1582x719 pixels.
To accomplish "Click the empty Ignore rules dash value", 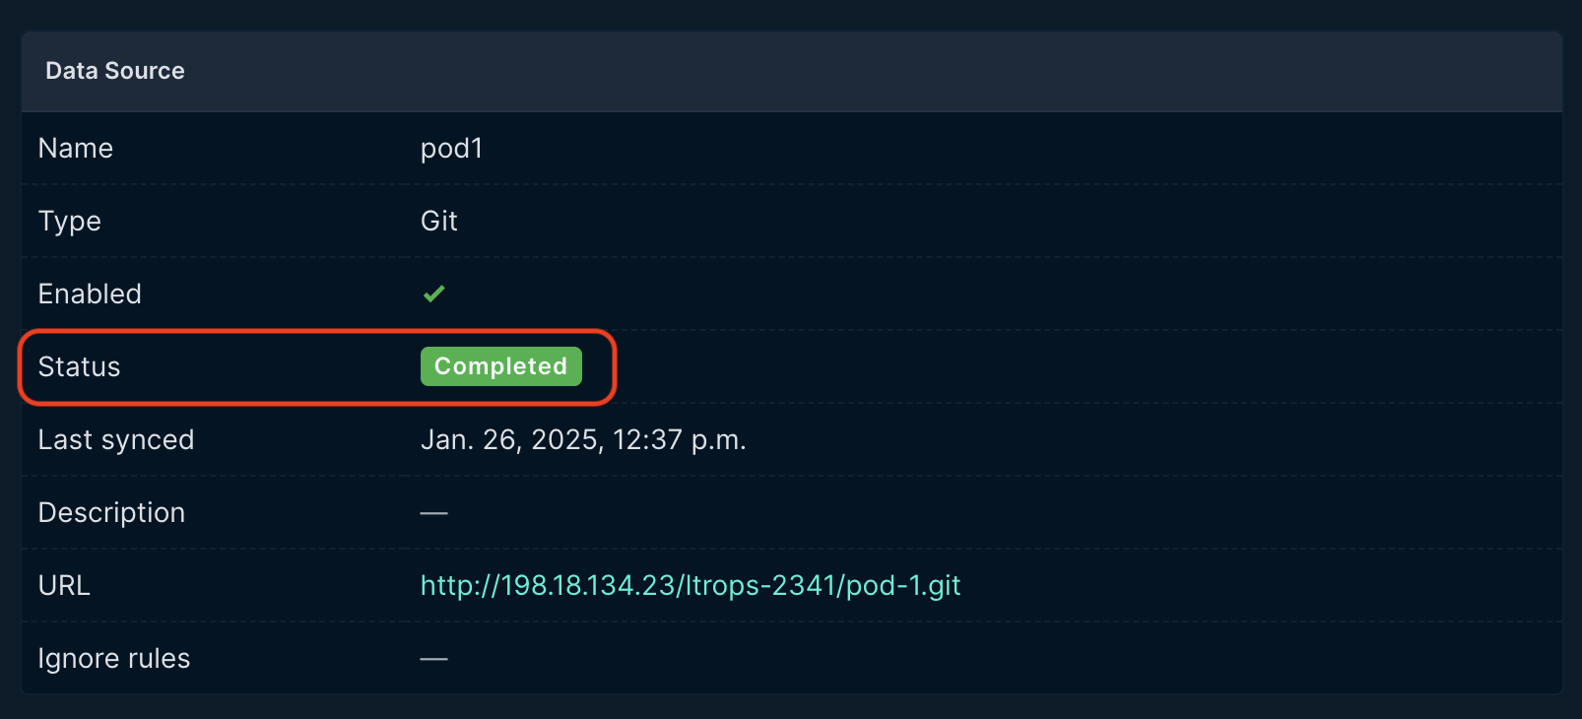I will pos(433,659).
